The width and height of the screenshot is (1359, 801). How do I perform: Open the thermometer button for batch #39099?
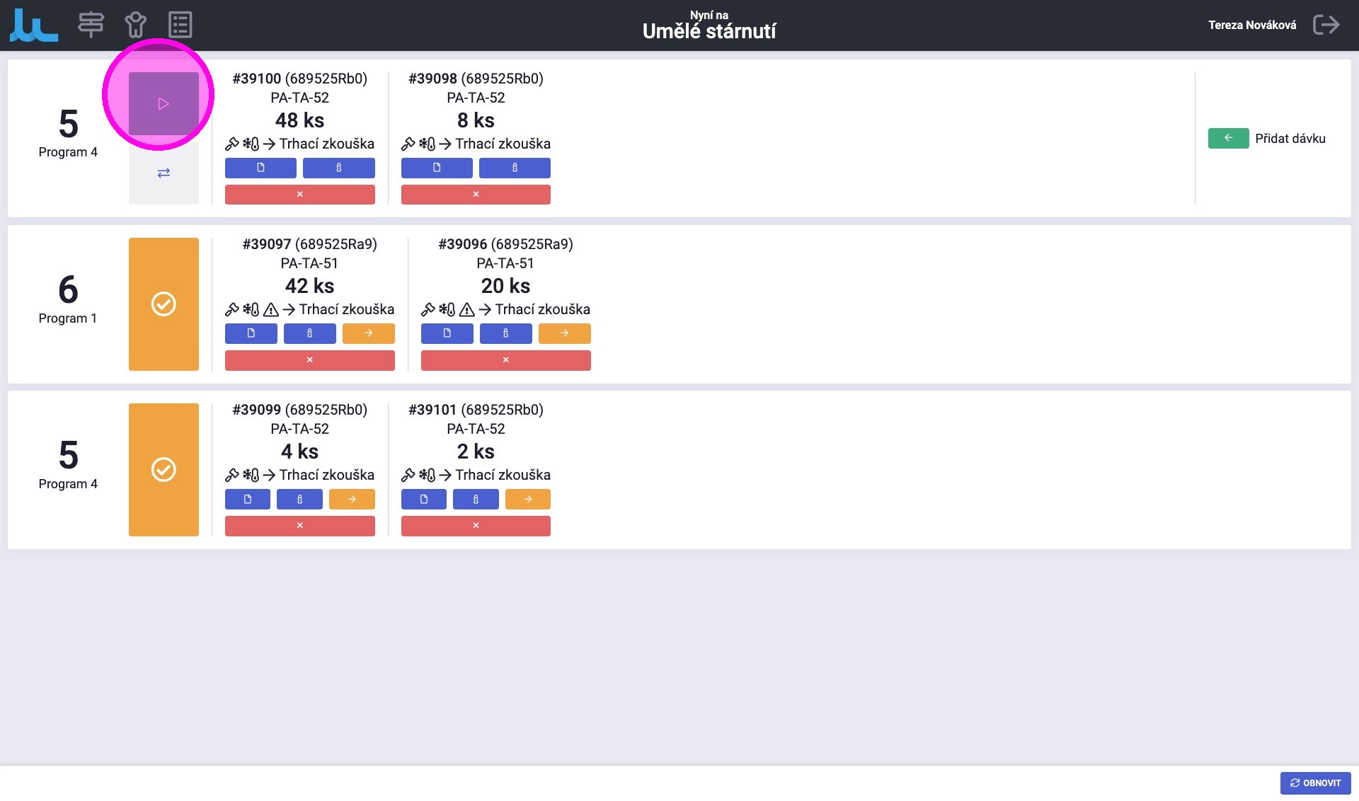click(x=299, y=499)
